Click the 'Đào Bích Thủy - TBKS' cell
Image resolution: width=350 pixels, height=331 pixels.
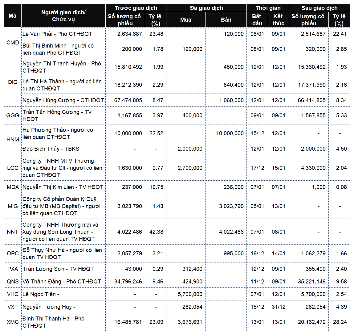51,149
